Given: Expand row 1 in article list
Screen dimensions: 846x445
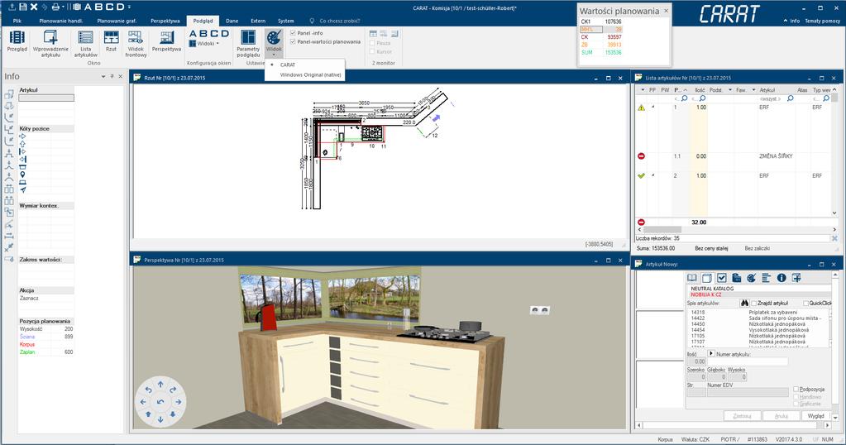Looking at the screenshot, I should point(653,108).
